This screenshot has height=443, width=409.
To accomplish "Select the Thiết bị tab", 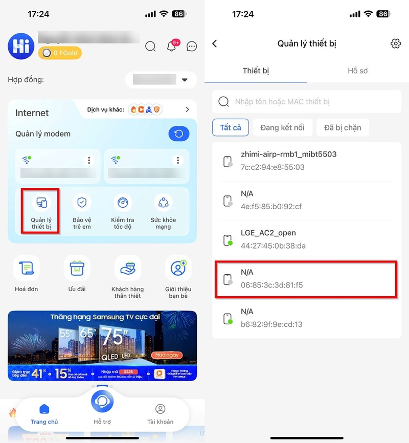I will [256, 71].
